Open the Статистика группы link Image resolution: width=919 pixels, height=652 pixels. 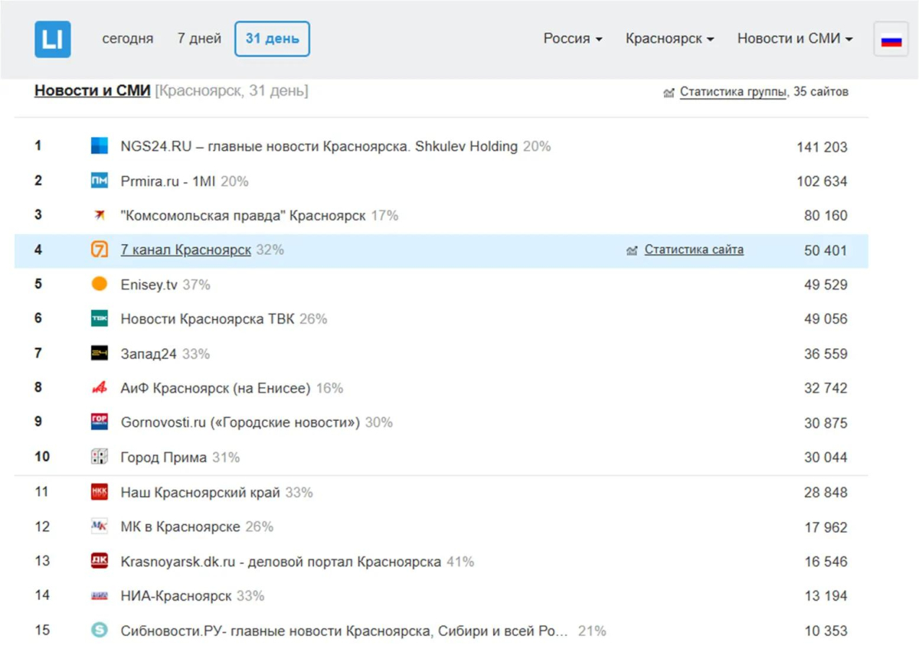(x=733, y=92)
